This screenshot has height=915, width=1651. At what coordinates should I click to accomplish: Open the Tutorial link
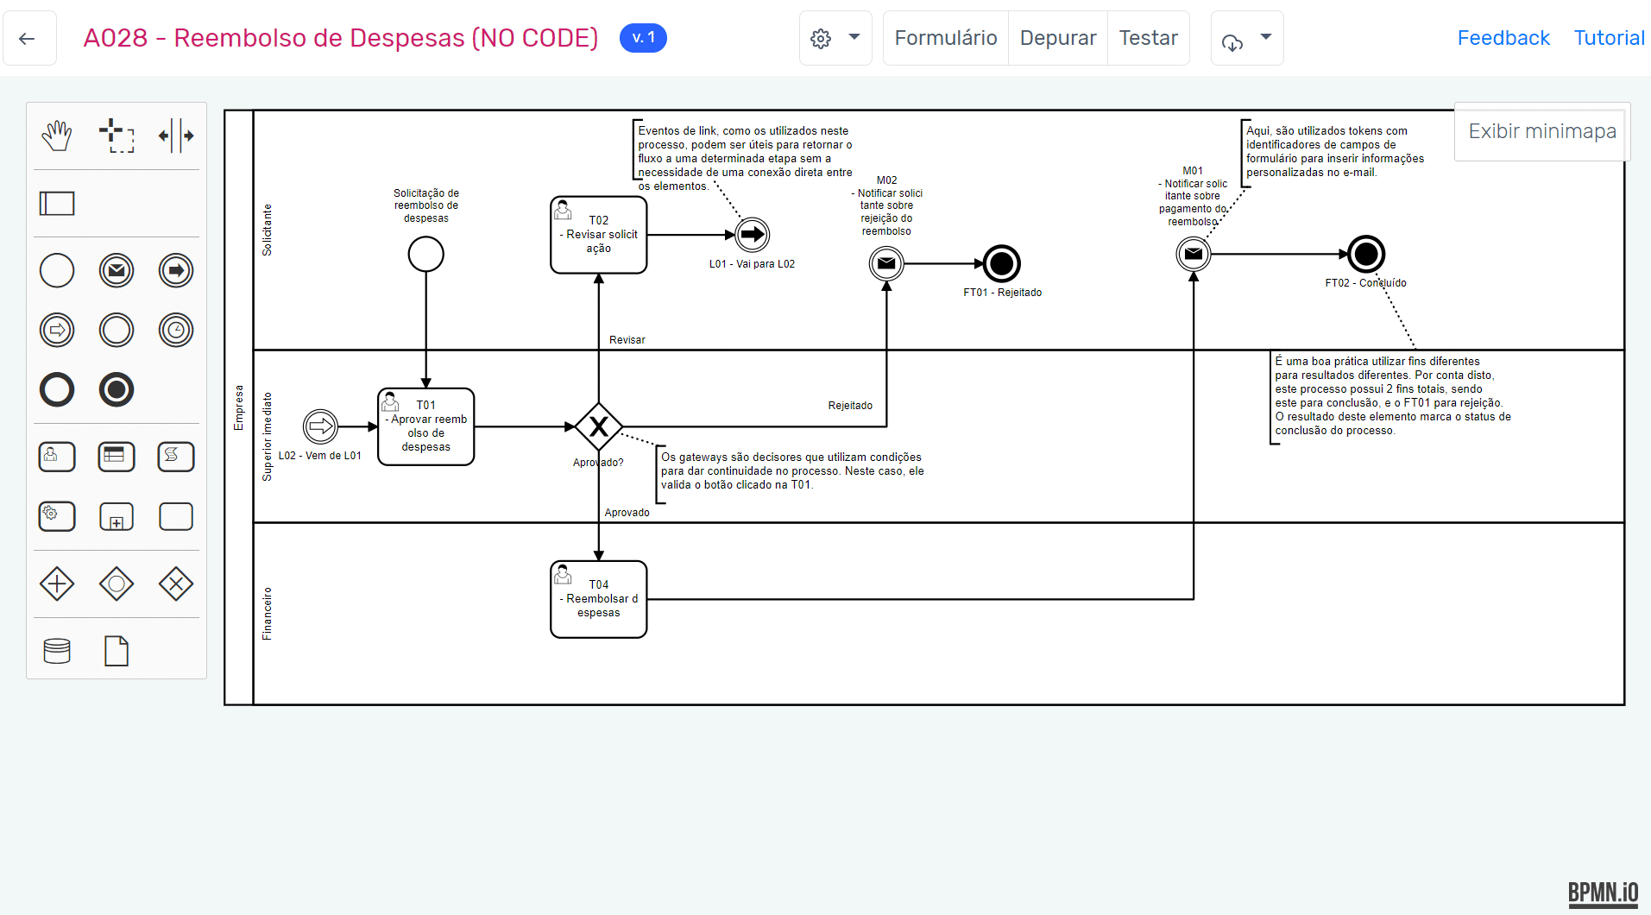click(1609, 38)
